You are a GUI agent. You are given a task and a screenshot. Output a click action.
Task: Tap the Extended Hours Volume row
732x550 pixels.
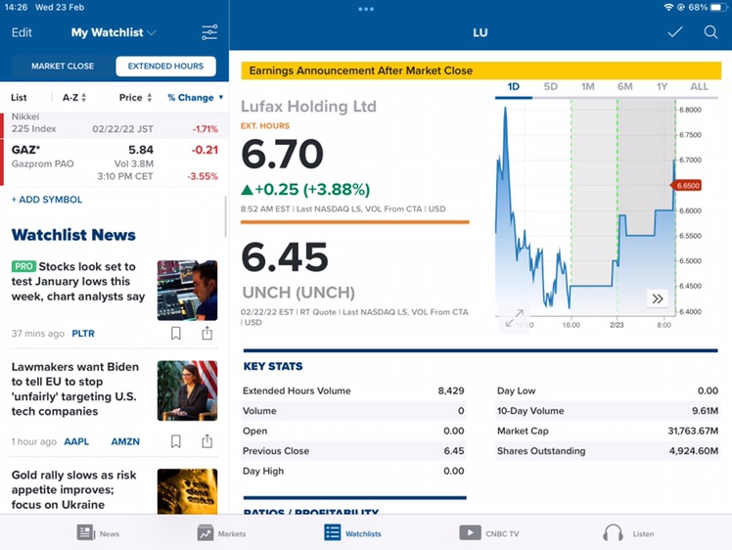pyautogui.click(x=353, y=390)
